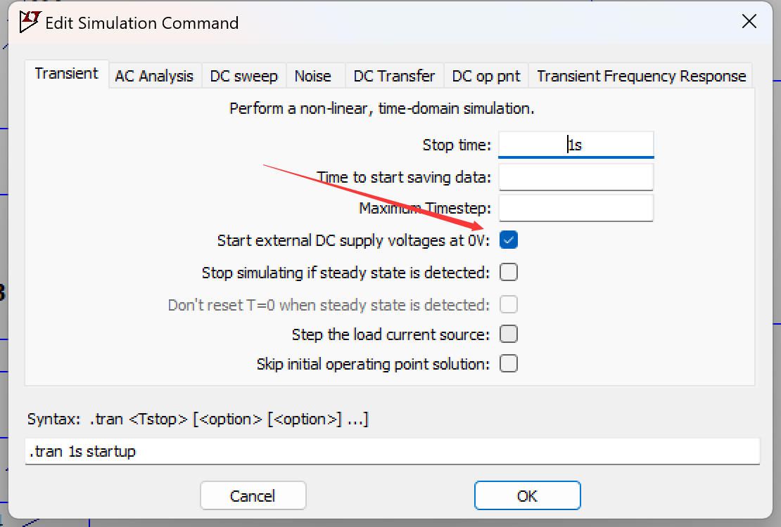Click the .tran 1s startup command text box

tap(392, 451)
